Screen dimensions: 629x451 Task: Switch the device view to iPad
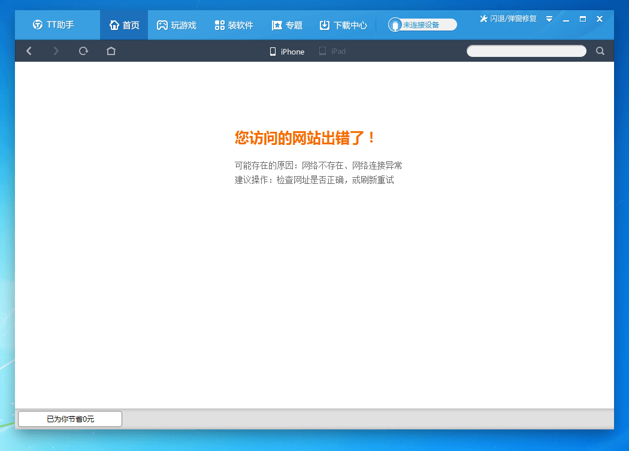tap(332, 52)
